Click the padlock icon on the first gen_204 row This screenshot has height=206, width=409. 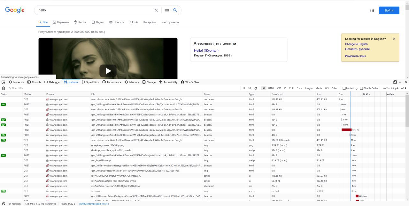point(47,104)
